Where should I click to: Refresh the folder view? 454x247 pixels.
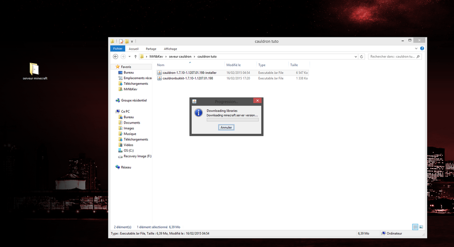pyautogui.click(x=362, y=56)
